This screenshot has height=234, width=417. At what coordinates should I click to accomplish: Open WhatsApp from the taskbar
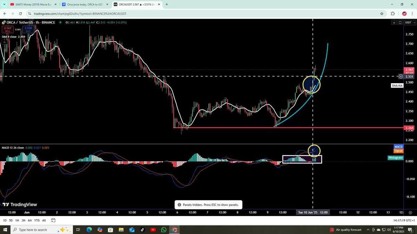tap(164, 229)
